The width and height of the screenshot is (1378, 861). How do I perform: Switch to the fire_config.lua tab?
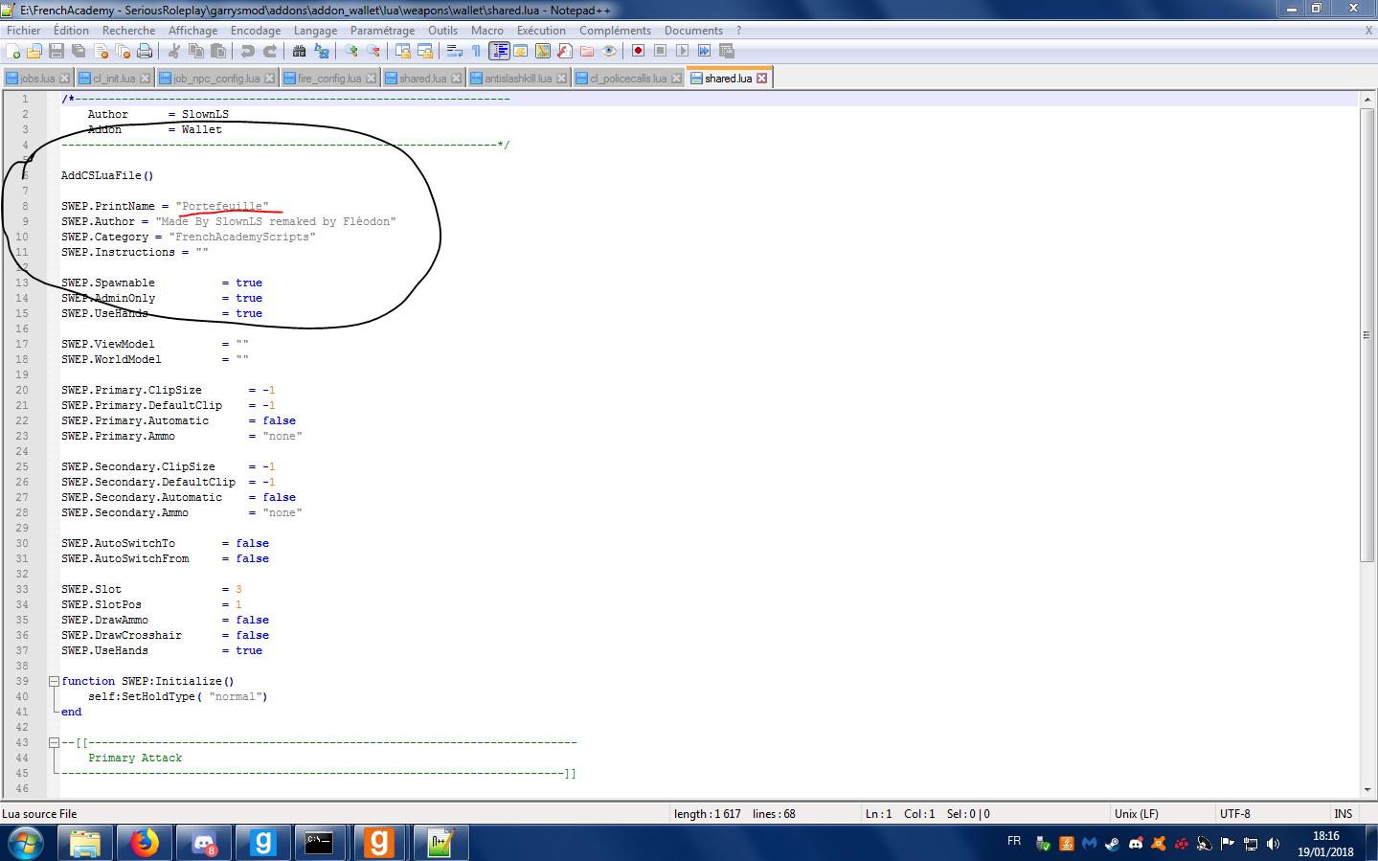(x=329, y=79)
